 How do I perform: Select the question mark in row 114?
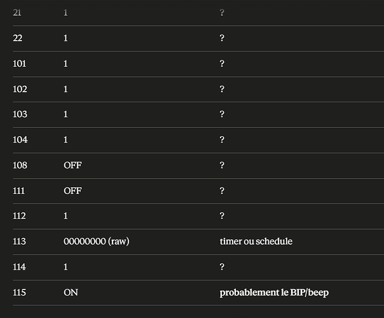coord(222,267)
